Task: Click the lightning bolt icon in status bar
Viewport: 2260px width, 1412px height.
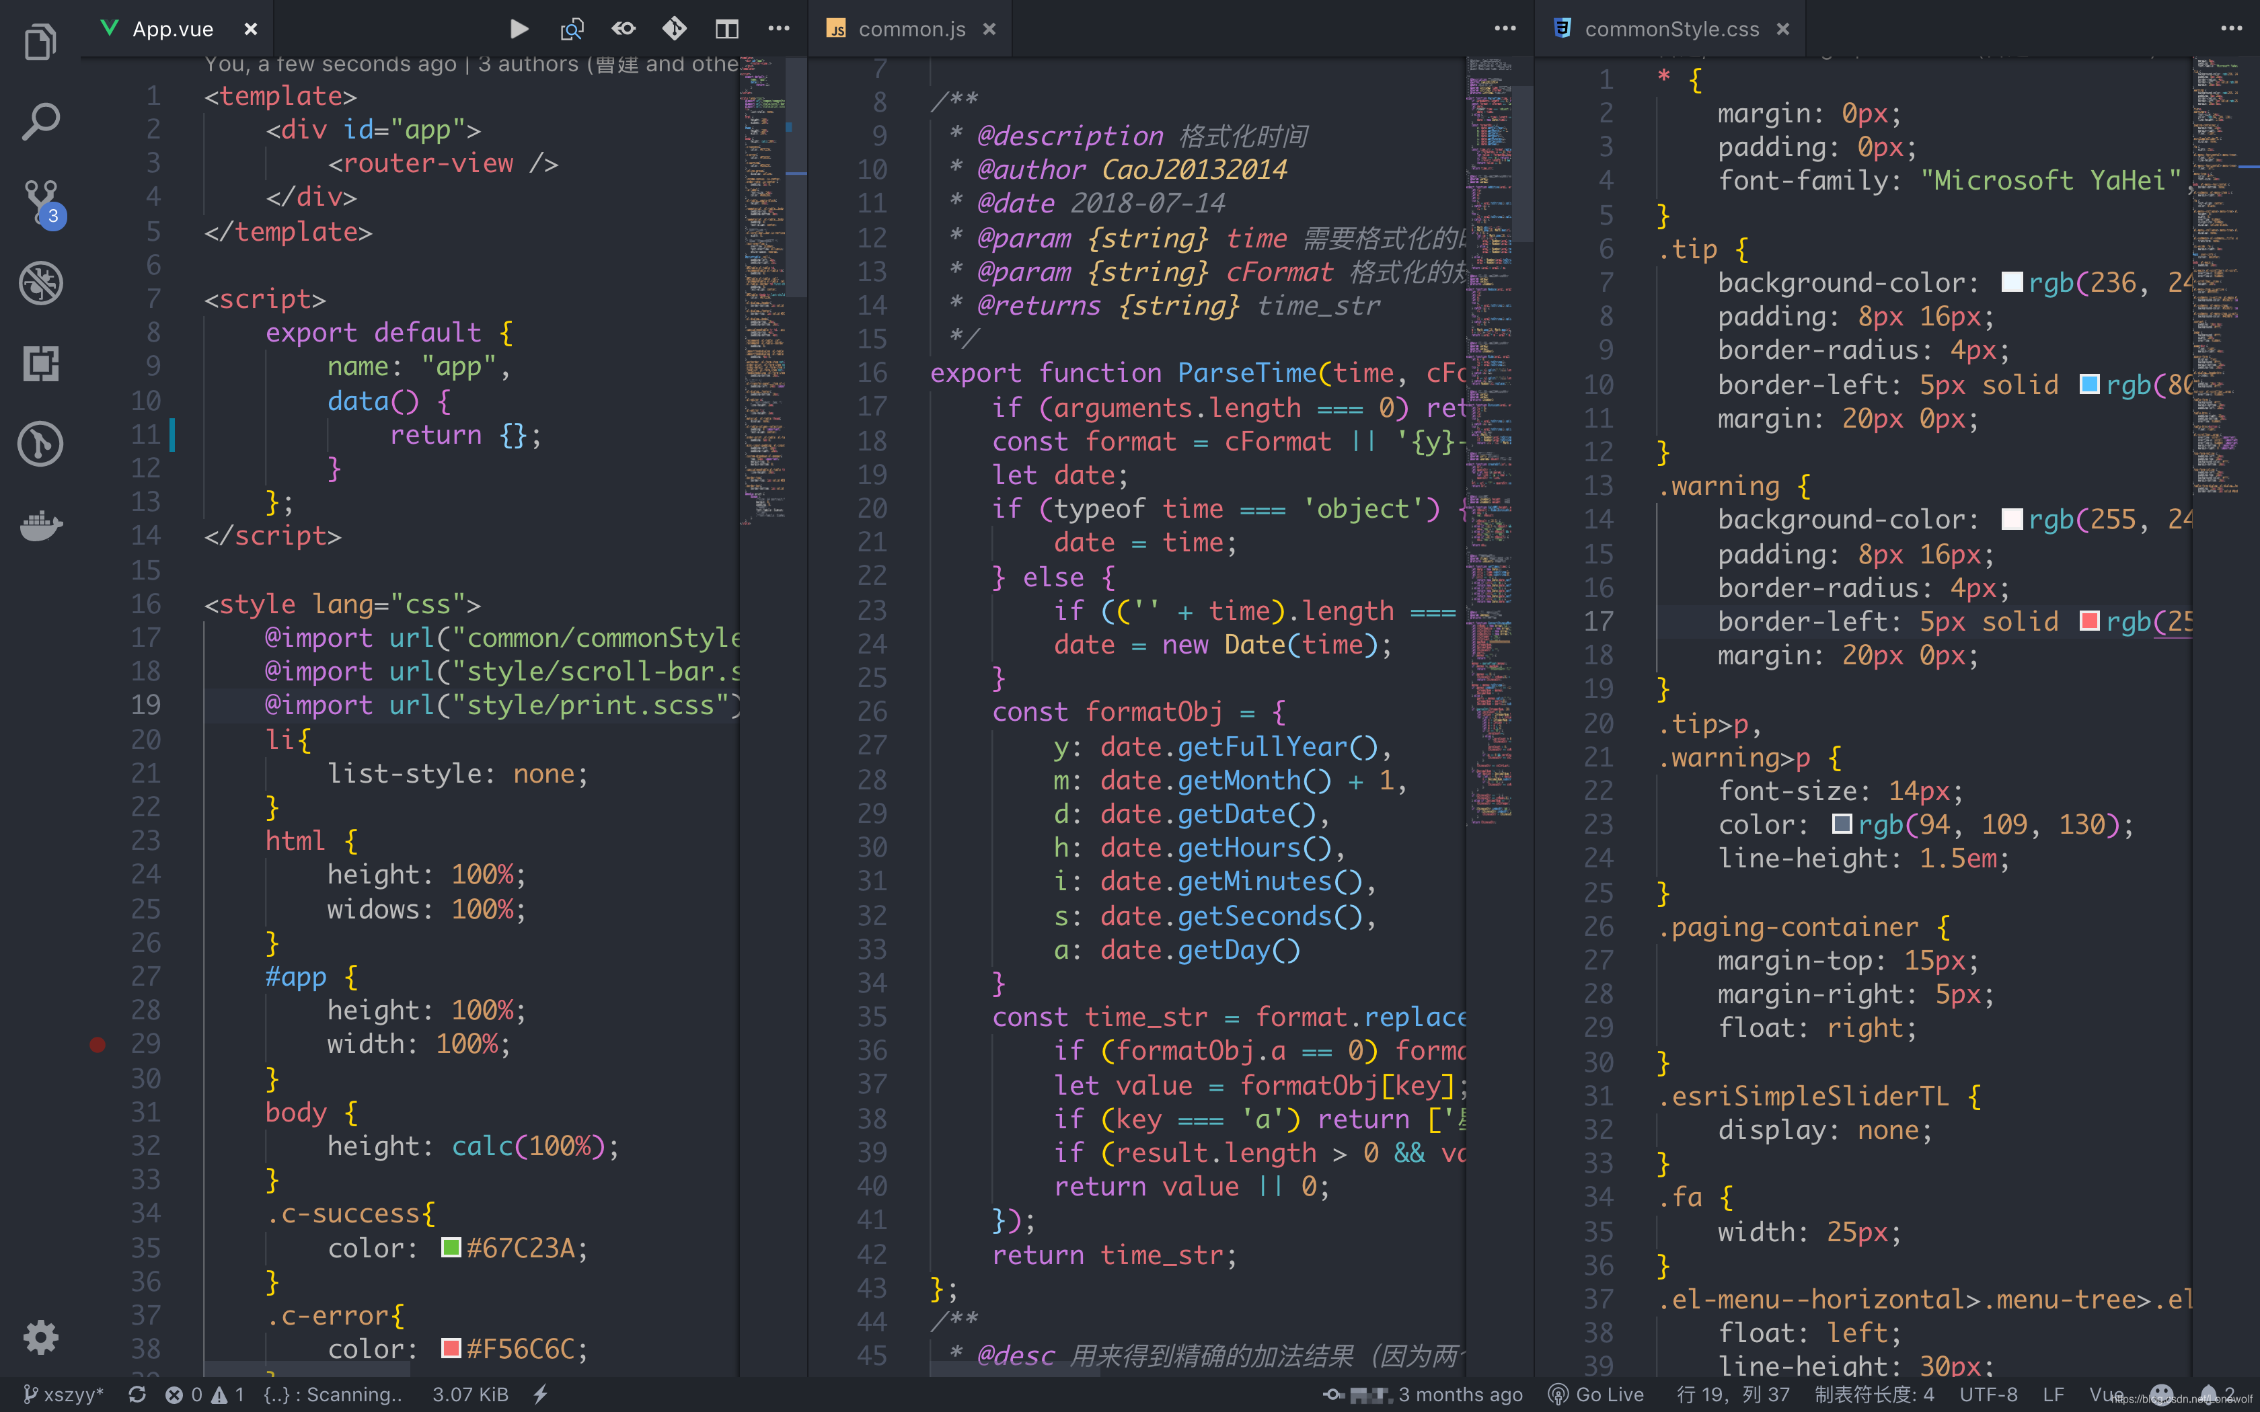Action: point(541,1395)
